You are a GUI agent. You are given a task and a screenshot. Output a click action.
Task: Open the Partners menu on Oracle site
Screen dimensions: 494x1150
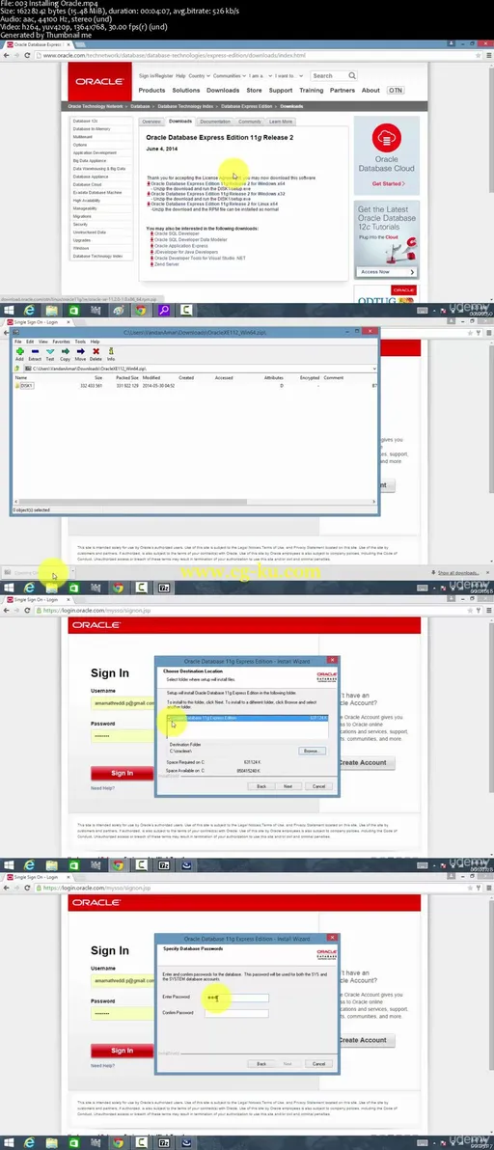343,91
